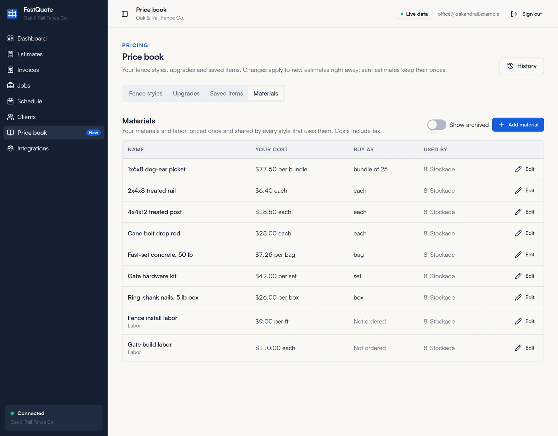Image resolution: width=558 pixels, height=436 pixels.
Task: Open the Schedule page
Action: point(54,101)
